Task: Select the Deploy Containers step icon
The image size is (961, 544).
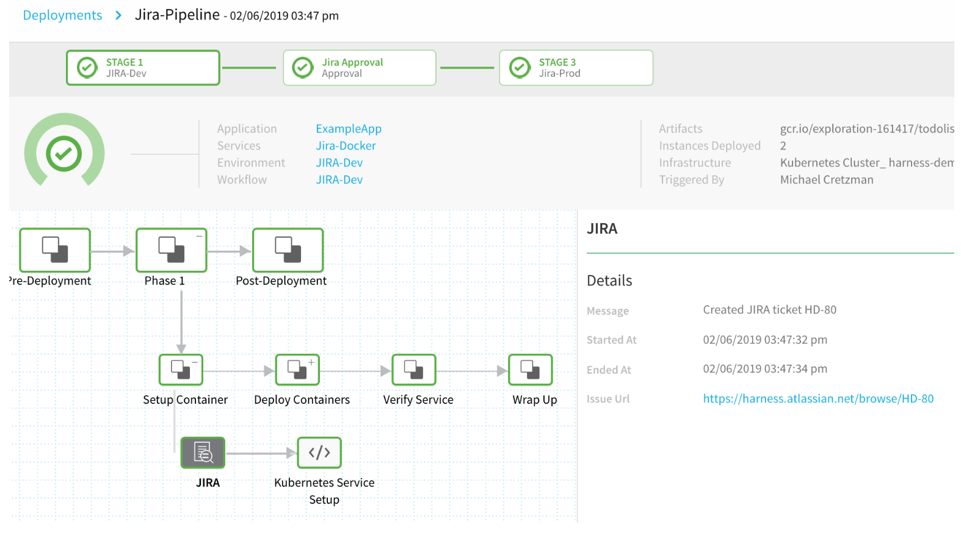Action: (297, 370)
